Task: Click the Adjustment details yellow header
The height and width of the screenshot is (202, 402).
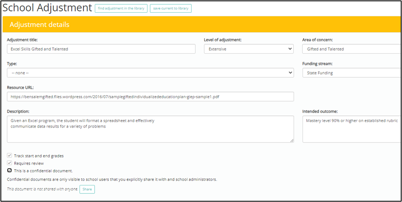Action: 201,24
